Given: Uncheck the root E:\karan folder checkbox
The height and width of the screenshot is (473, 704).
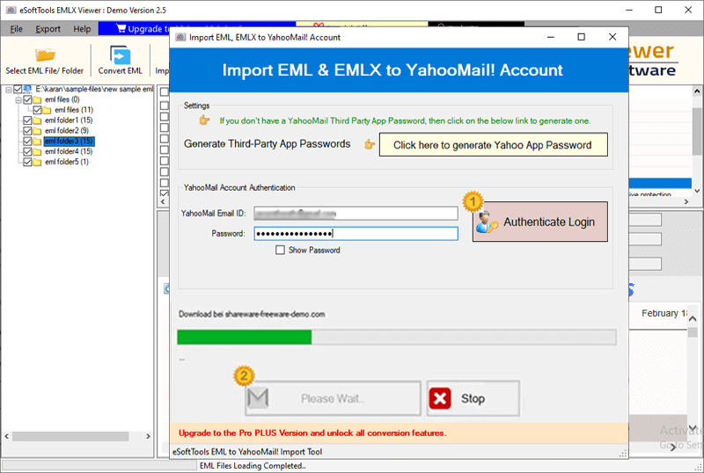Looking at the screenshot, I should click(18, 89).
